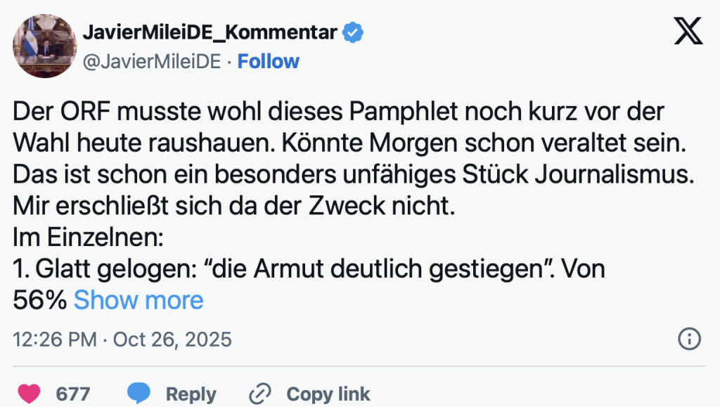Image resolution: width=720 pixels, height=407 pixels.
Task: Click the blue verified checkmark badge
Action: pyautogui.click(x=353, y=32)
